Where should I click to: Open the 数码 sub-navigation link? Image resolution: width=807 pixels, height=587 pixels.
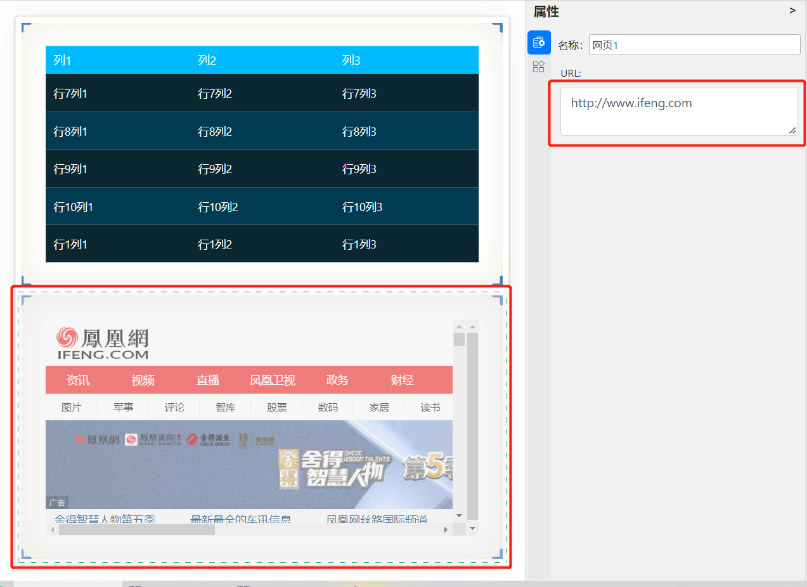328,408
